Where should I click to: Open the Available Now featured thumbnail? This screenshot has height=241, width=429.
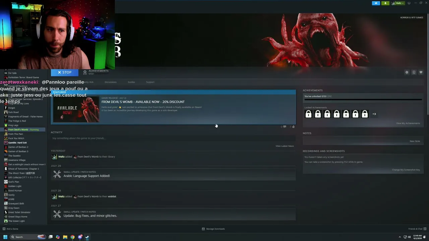76,109
